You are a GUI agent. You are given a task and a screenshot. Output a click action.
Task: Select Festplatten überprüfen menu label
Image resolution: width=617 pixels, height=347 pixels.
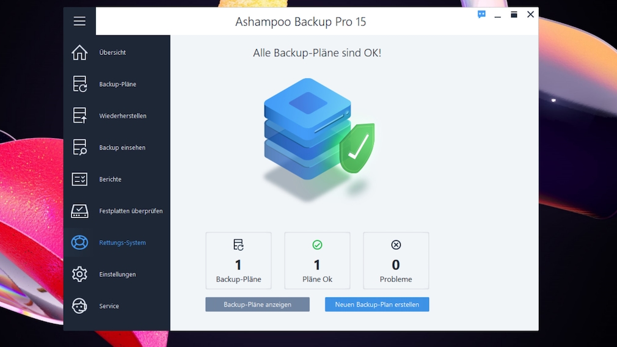[x=131, y=211]
